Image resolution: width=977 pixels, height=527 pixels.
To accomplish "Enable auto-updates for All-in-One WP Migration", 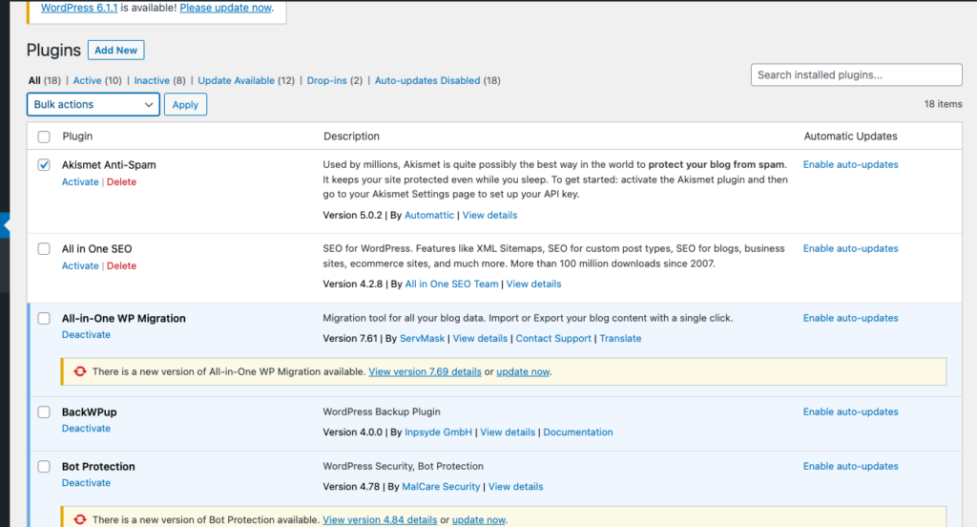I will [850, 318].
